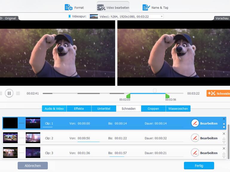Open the Format tab
This screenshot has height=172, width=230.
(74, 7)
